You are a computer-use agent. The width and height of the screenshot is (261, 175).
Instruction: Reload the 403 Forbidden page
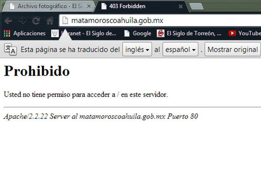36,21
